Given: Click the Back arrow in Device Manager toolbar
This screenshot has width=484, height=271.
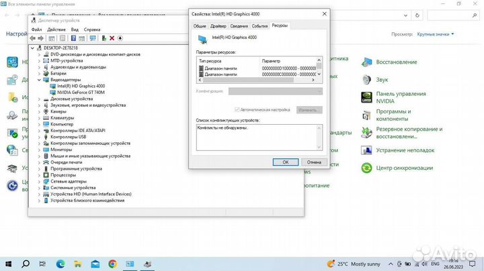Looking at the screenshot, I should click(x=33, y=38).
